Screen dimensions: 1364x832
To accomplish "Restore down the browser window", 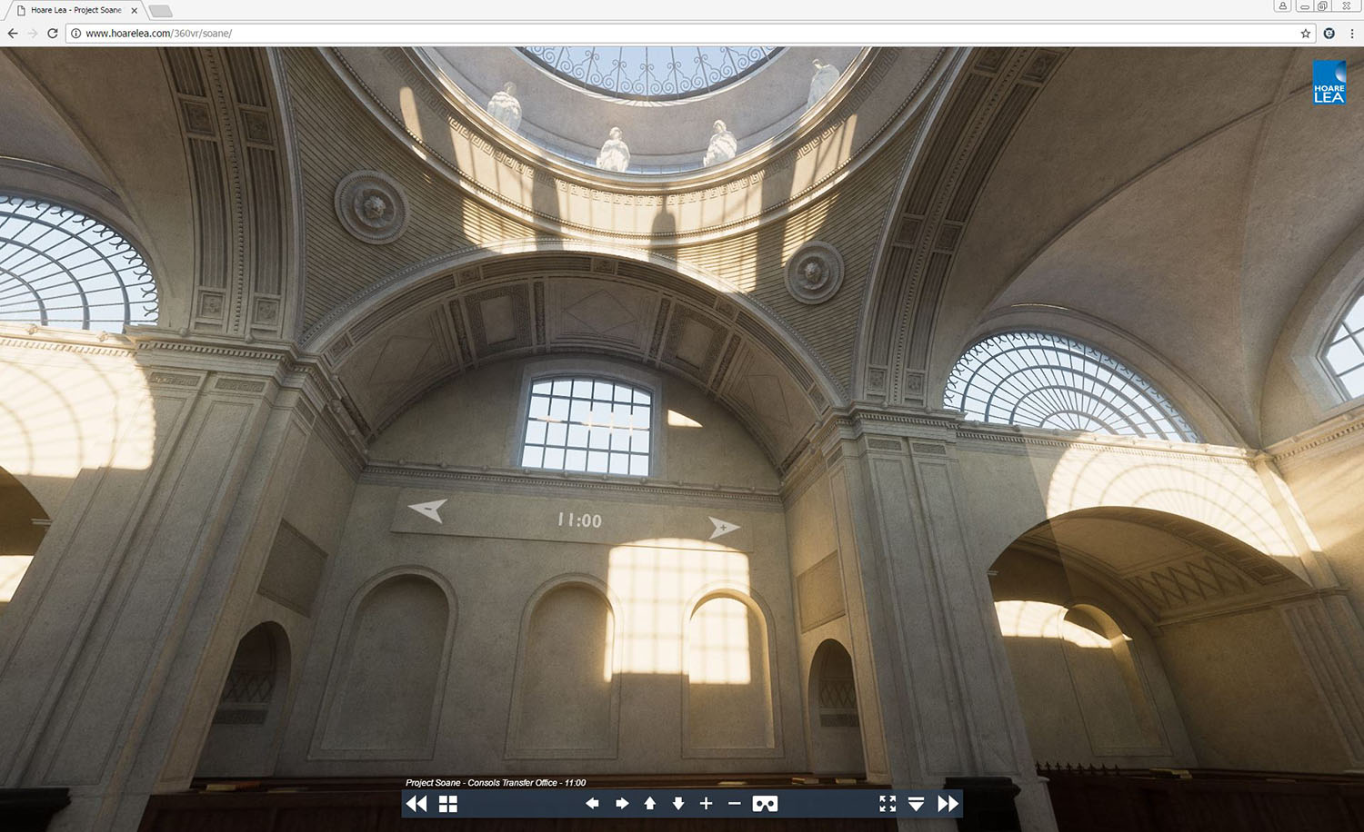I will click(x=1324, y=6).
